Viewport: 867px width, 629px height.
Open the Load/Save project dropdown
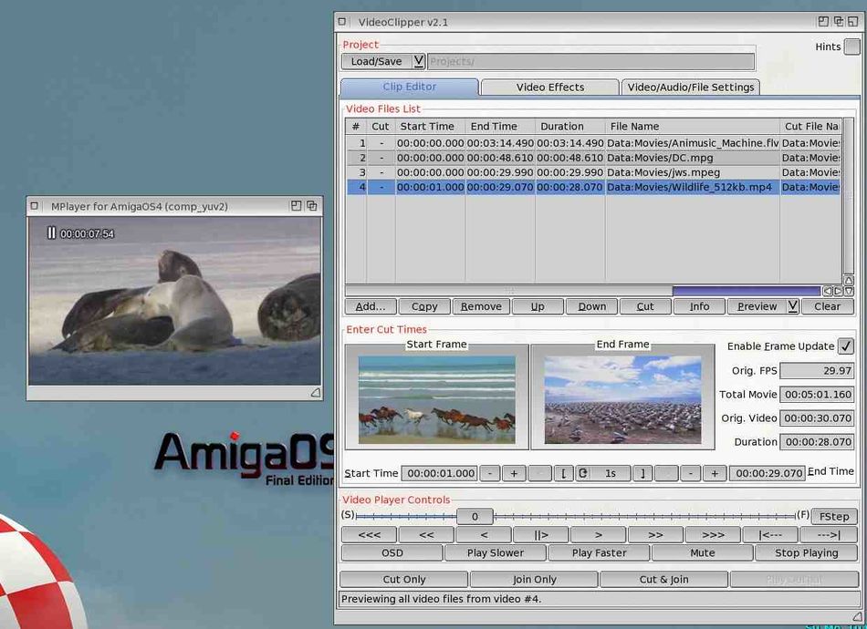click(419, 61)
